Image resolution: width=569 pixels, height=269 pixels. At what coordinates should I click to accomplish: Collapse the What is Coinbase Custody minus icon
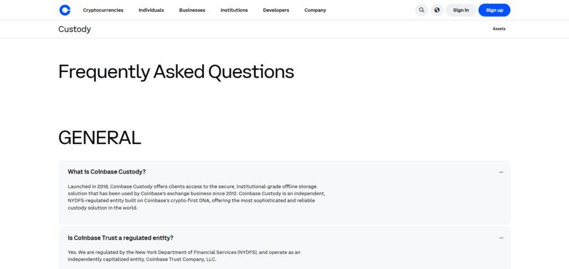pyautogui.click(x=501, y=172)
